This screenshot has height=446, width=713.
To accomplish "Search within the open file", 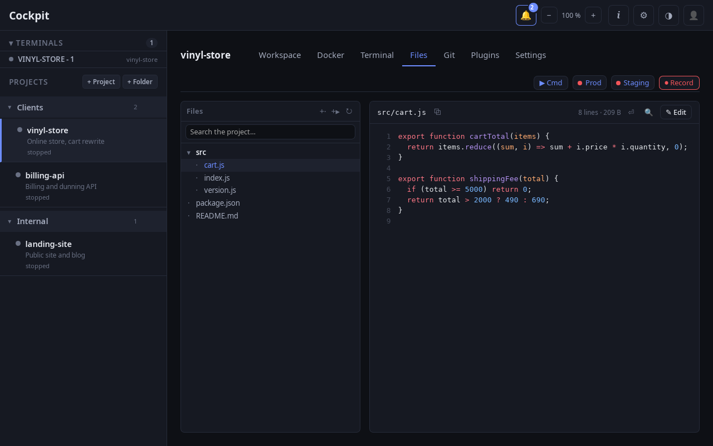I will pyautogui.click(x=648, y=112).
